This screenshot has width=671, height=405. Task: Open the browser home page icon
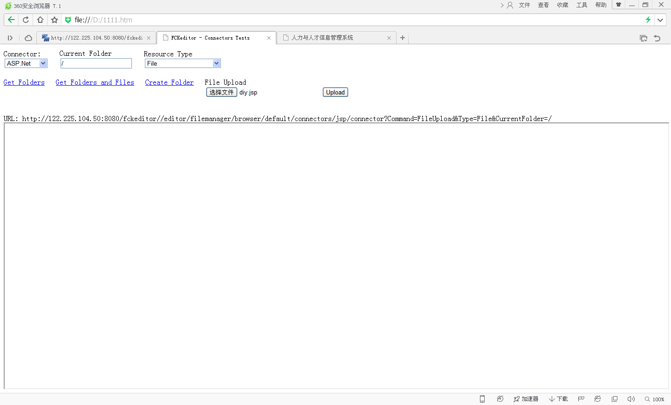(x=40, y=20)
